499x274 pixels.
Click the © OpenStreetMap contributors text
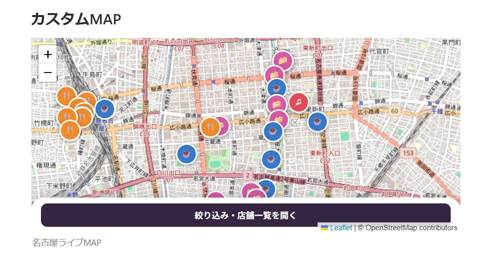point(407,228)
